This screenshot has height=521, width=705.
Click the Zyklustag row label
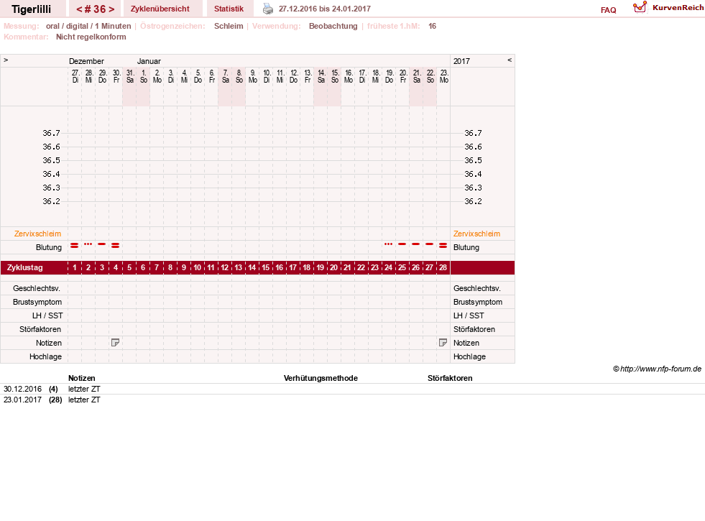pos(25,267)
